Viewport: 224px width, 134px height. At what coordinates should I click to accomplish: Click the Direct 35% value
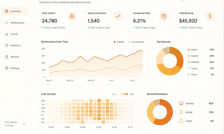click(x=212, y=50)
